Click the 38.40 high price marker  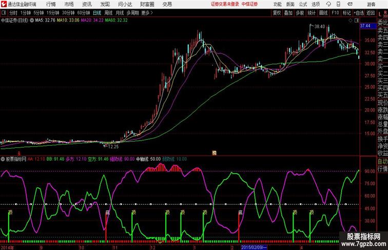(x=319, y=27)
